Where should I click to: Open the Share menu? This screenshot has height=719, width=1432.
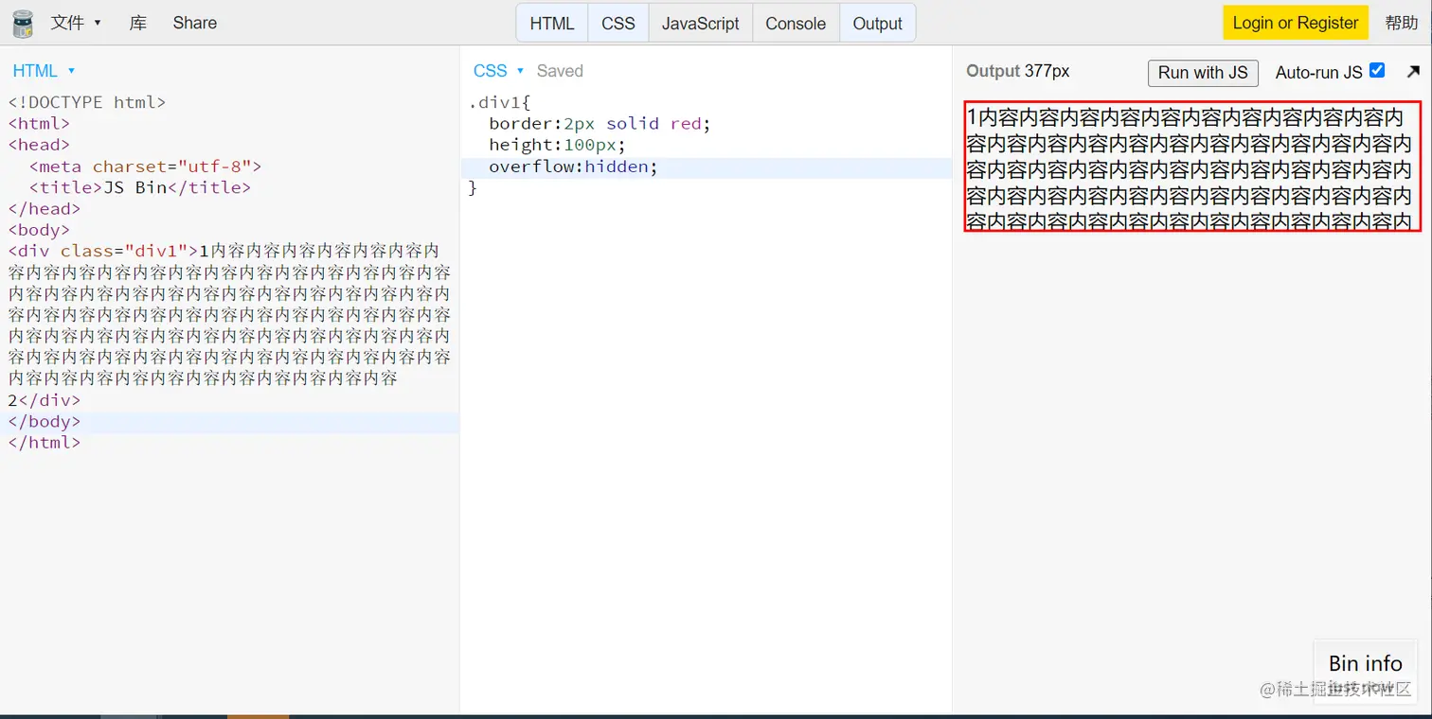point(195,23)
